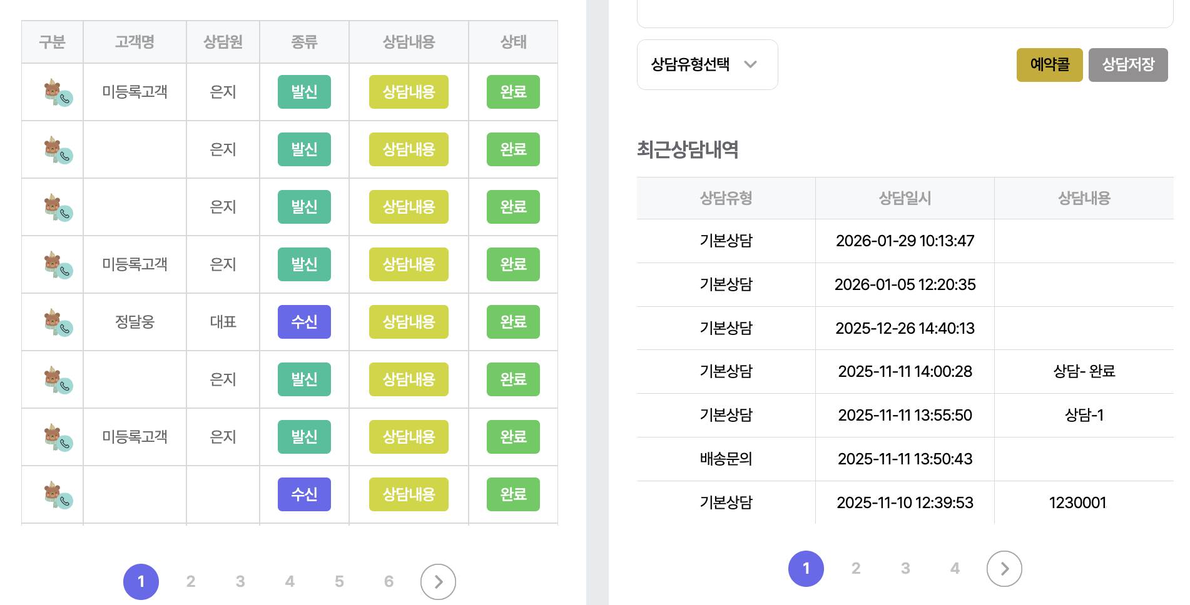Viewport: 1190px width, 605px height.
Task: Click the bear phone icon in the 정달웅 row
Action: [x=58, y=322]
